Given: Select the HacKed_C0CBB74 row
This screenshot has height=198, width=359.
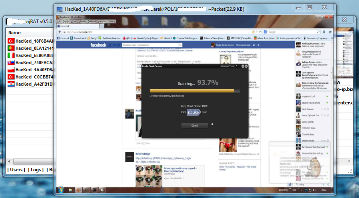Looking at the screenshot, I should tap(30, 77).
